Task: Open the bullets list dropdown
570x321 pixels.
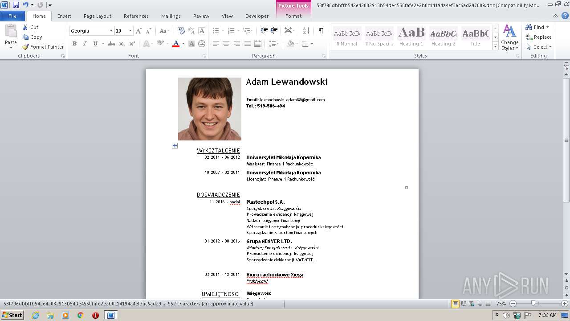Action: pyautogui.click(x=224, y=31)
